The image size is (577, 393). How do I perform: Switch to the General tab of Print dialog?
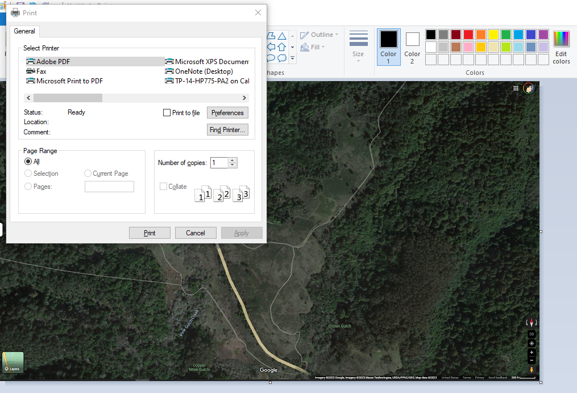(24, 31)
